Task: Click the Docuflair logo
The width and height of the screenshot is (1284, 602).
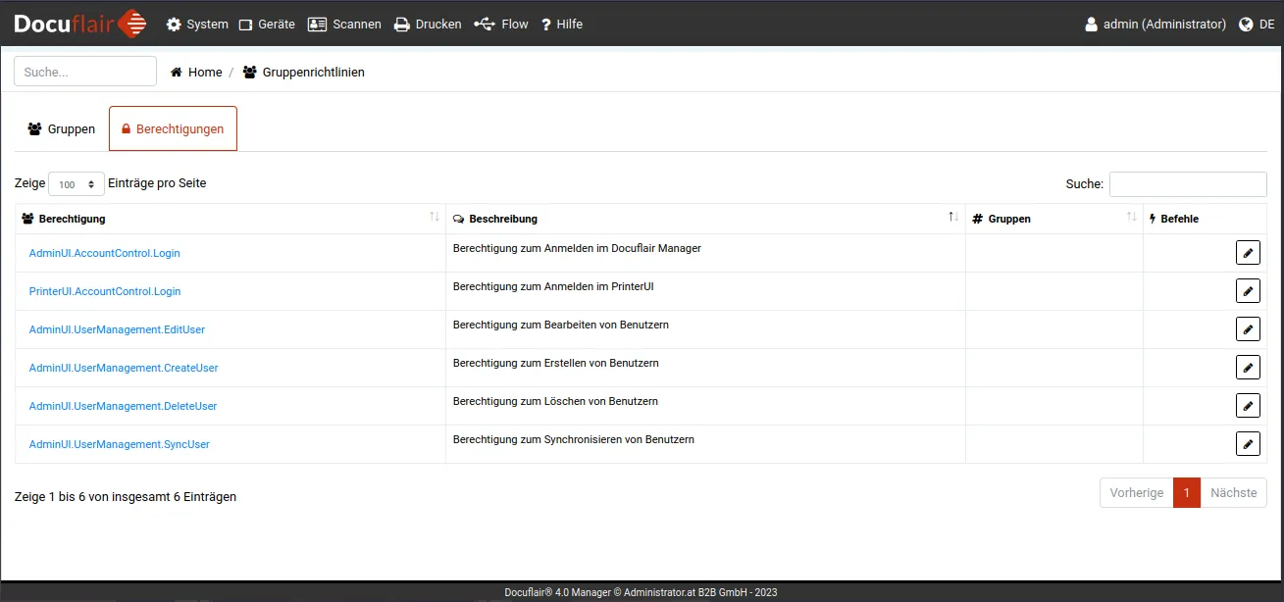Action: tap(80, 24)
